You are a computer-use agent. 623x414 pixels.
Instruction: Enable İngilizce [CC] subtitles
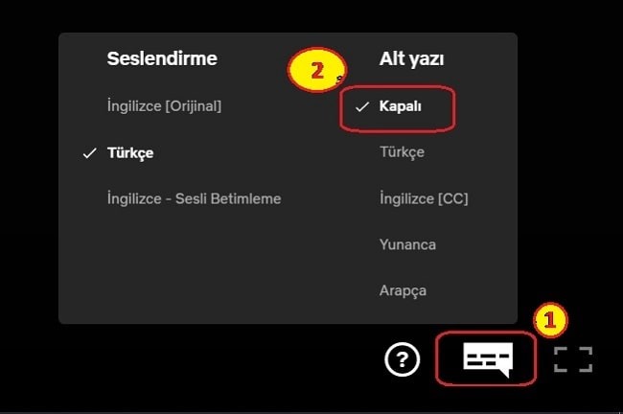(424, 198)
